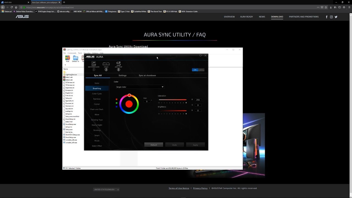Toggle sync link under Motherboard
This screenshot has width=352, height=198.
(x=94, y=70)
